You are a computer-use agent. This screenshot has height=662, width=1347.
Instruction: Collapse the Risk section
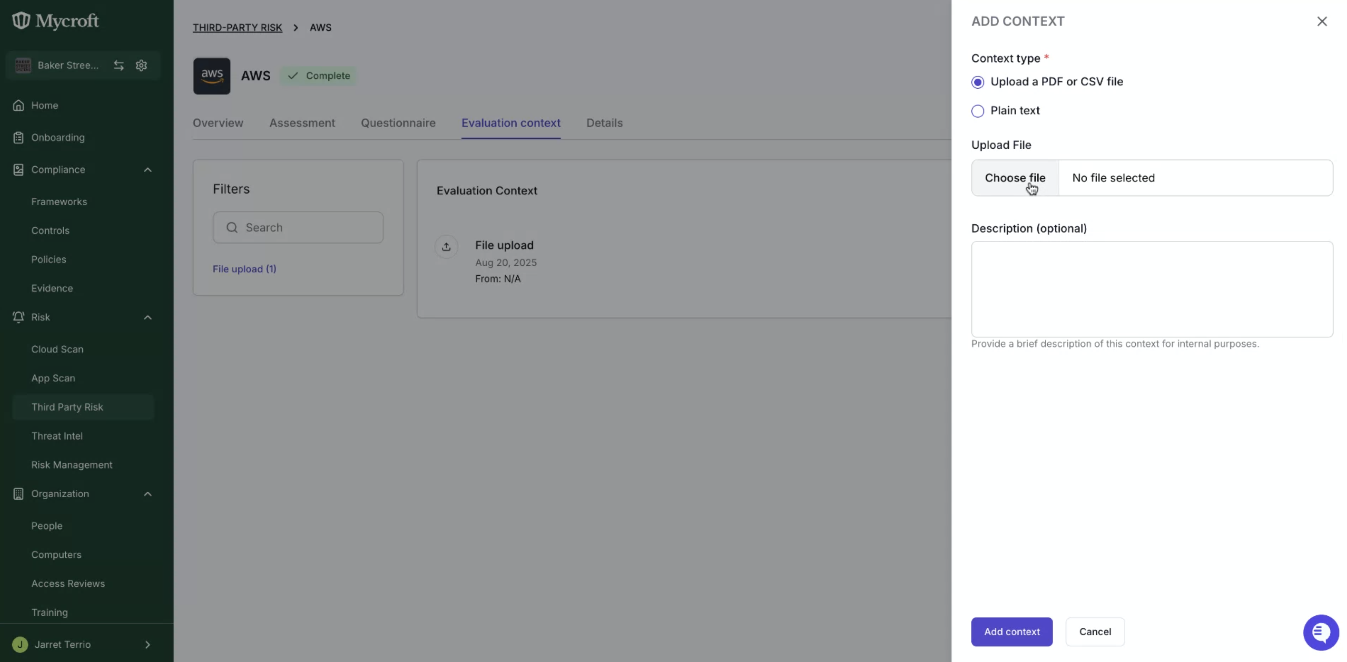[x=147, y=317]
